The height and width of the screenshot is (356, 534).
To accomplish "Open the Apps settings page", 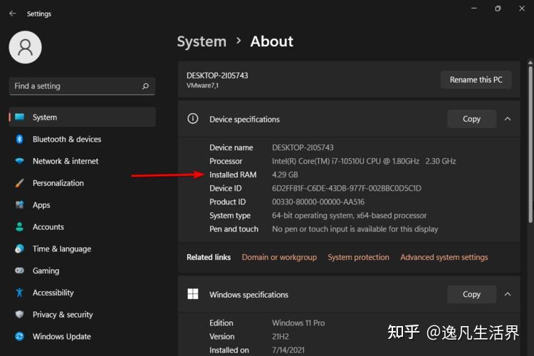I will coord(83,205).
